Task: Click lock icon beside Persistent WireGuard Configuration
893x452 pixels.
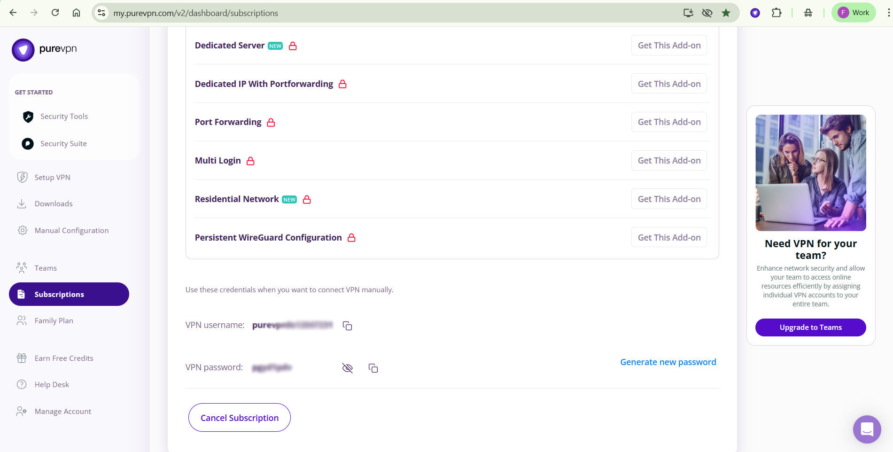Action: [x=351, y=238]
